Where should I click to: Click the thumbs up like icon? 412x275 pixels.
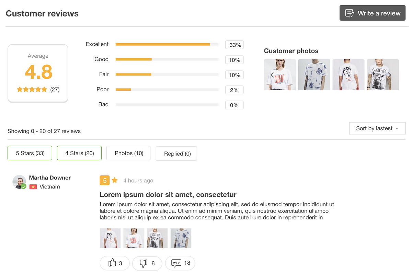pos(112,263)
